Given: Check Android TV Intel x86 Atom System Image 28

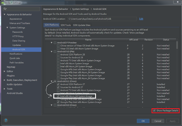Looking at the screenshot, I should [x=58, y=61].
